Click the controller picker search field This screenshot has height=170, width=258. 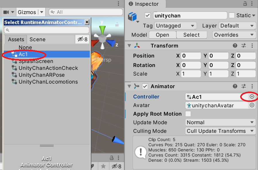pyautogui.click(x=46, y=30)
